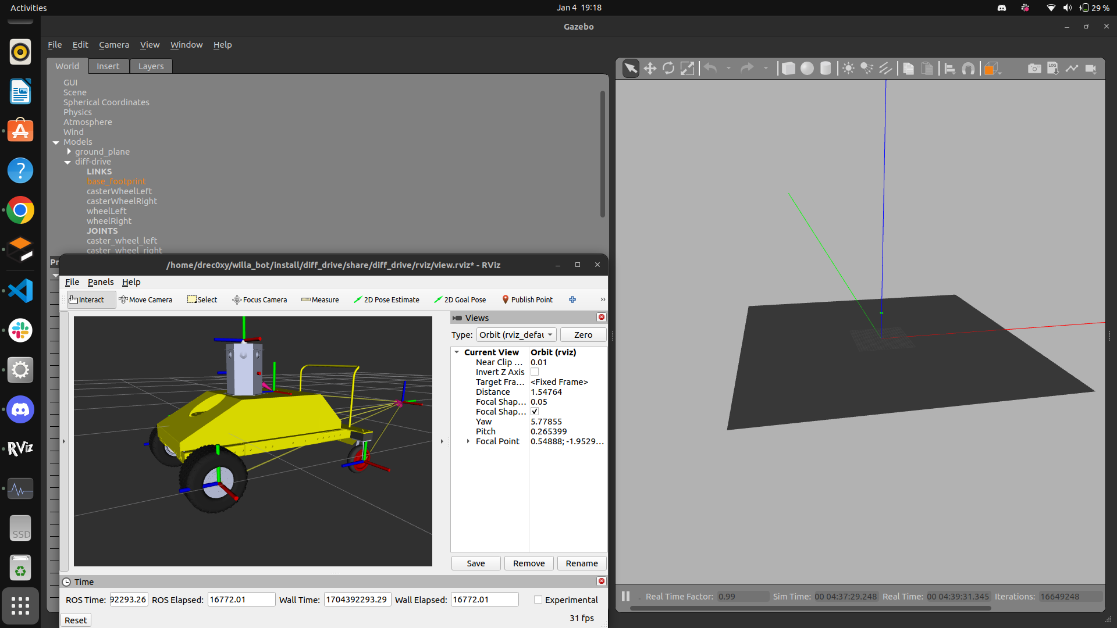This screenshot has height=628, width=1117.
Task: Select the Orbit rviz_default view type dropdown
Action: (515, 334)
